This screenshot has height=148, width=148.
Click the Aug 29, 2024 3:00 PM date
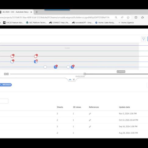(x=128, y=133)
